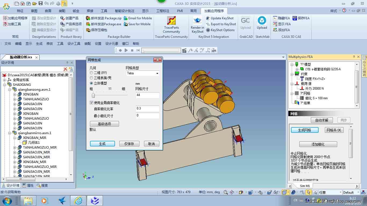The height and width of the screenshot is (206, 367).
Task: Collapse the 约束 node in FEA tree
Action: tap(292, 74)
